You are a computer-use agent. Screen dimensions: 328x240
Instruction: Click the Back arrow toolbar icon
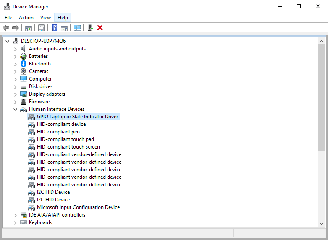(6, 28)
